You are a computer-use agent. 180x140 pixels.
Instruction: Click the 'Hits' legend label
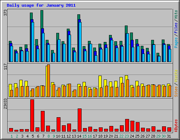coord(176,14)
